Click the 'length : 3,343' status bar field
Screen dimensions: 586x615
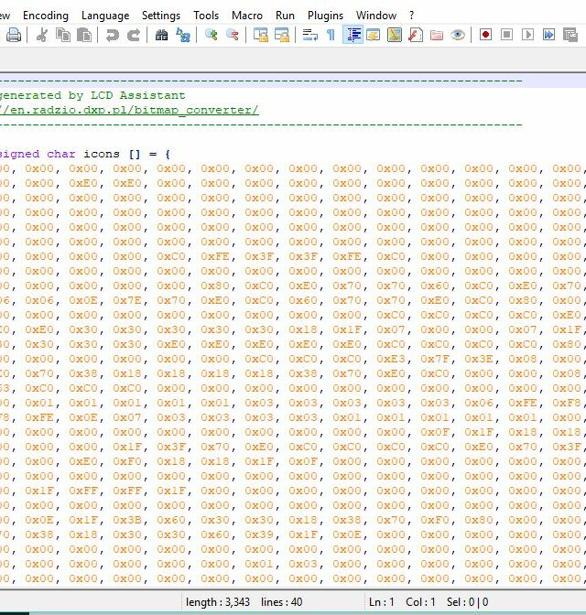coord(218,601)
